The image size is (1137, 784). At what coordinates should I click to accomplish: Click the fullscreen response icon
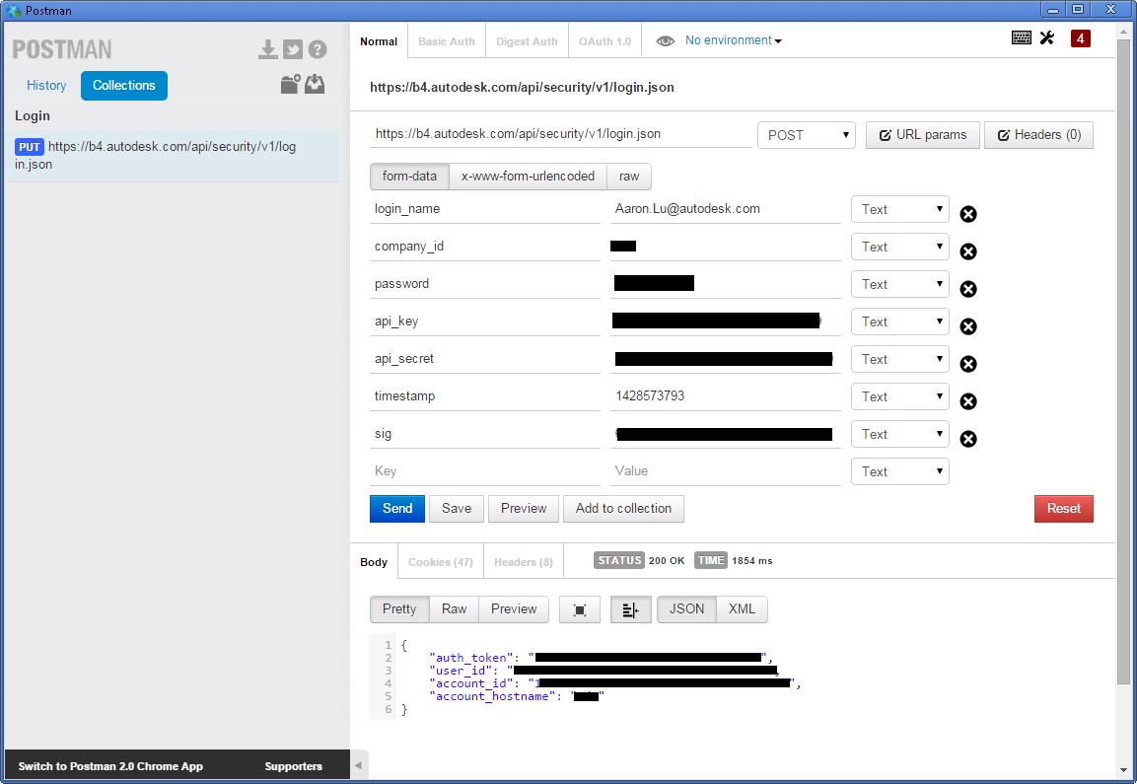click(x=580, y=609)
